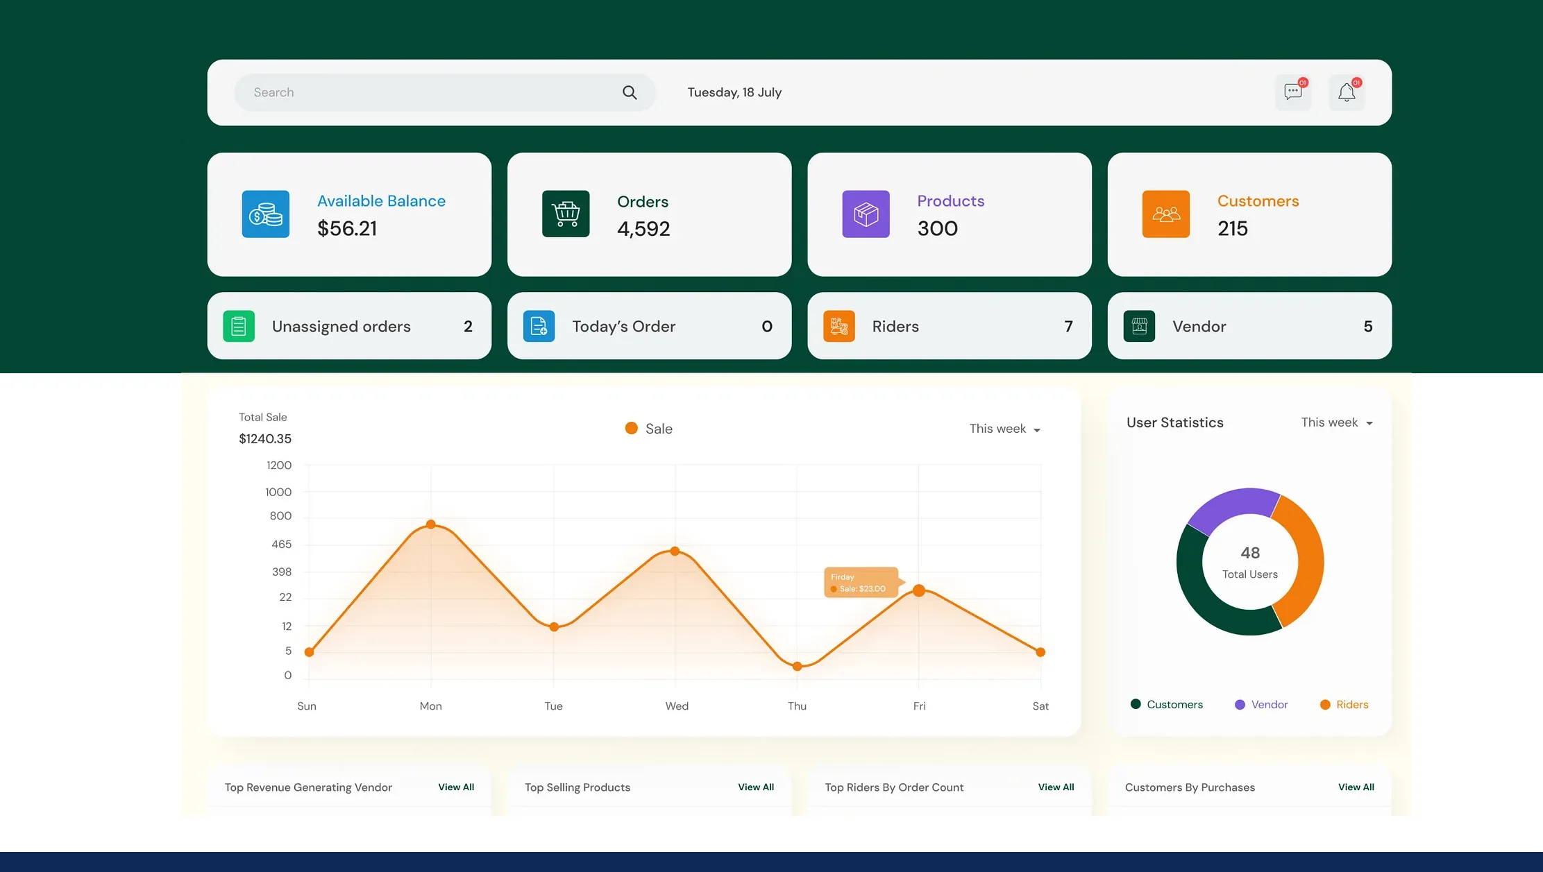Click the Unassigned orders clipboard icon
The width and height of the screenshot is (1543, 872).
(x=238, y=326)
